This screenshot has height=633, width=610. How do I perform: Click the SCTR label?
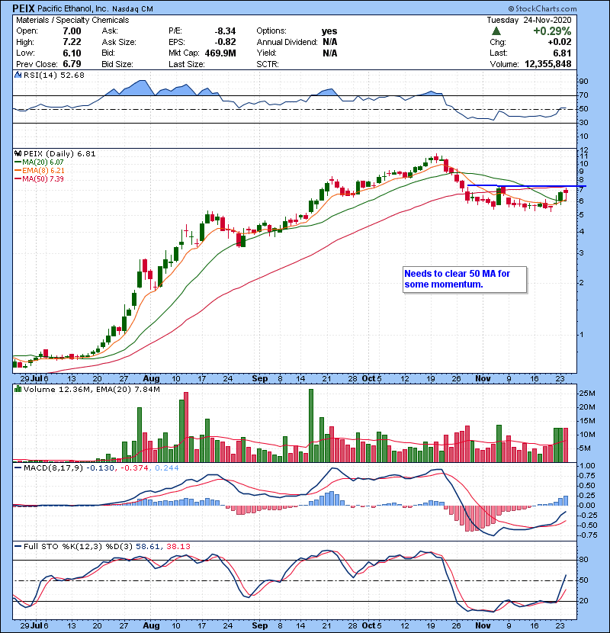(x=267, y=64)
